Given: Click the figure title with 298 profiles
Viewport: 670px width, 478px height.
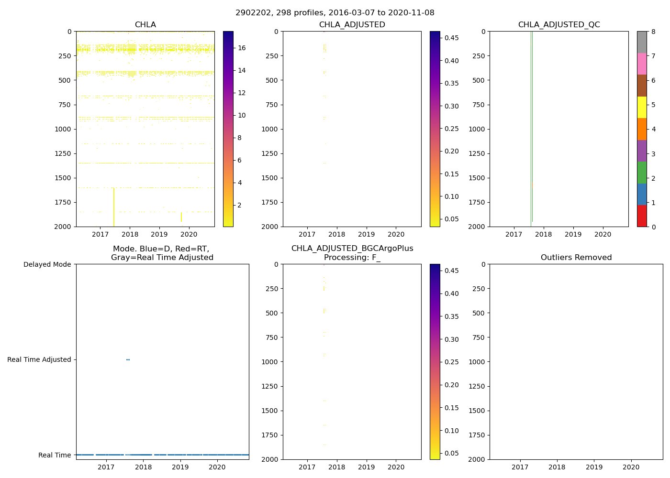Looking at the screenshot, I should click(335, 13).
